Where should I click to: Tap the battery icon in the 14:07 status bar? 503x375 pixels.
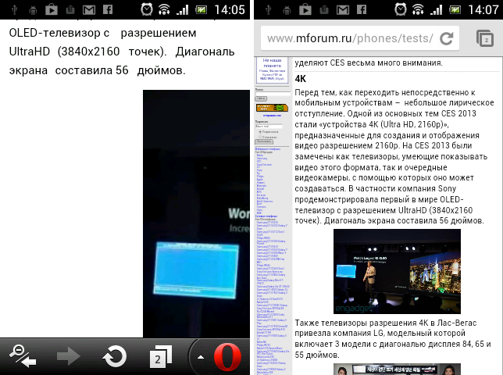[455, 10]
